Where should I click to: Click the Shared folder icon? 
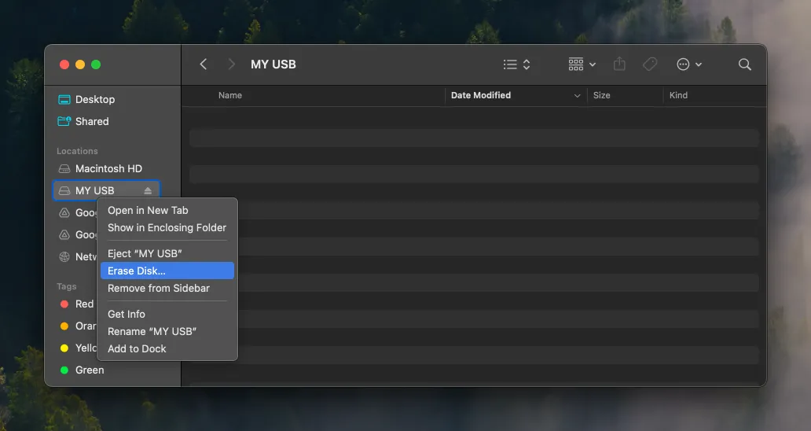coord(64,121)
